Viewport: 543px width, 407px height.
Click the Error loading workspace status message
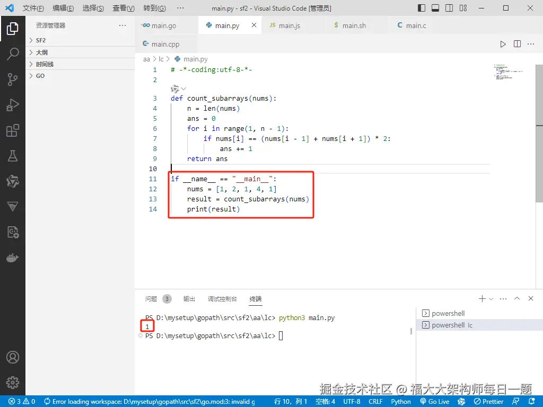(x=150, y=402)
